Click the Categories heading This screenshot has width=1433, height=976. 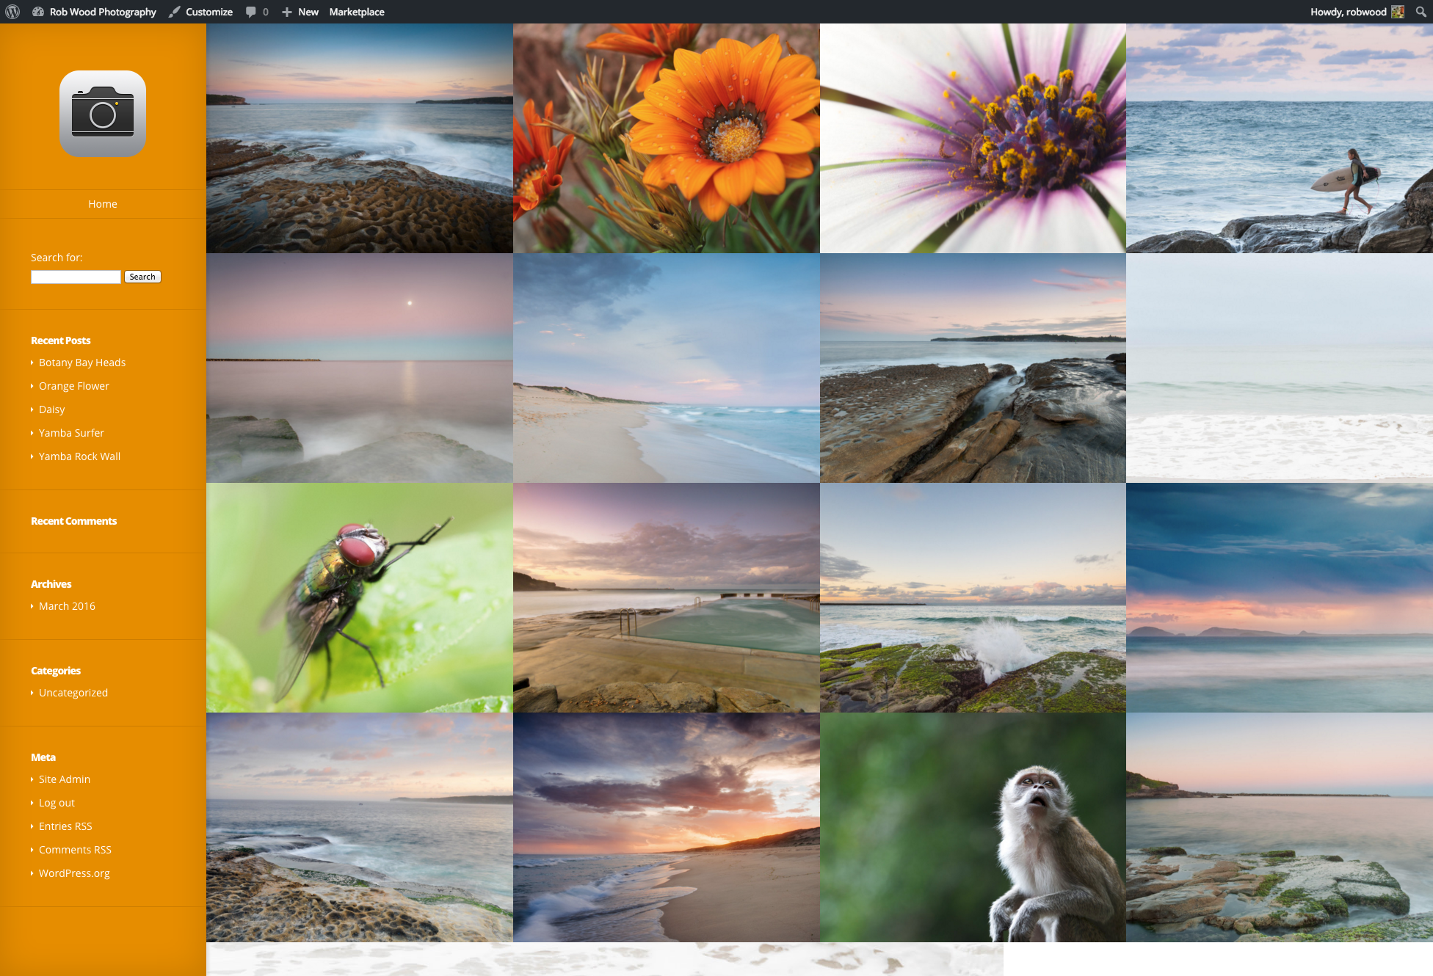(x=56, y=671)
